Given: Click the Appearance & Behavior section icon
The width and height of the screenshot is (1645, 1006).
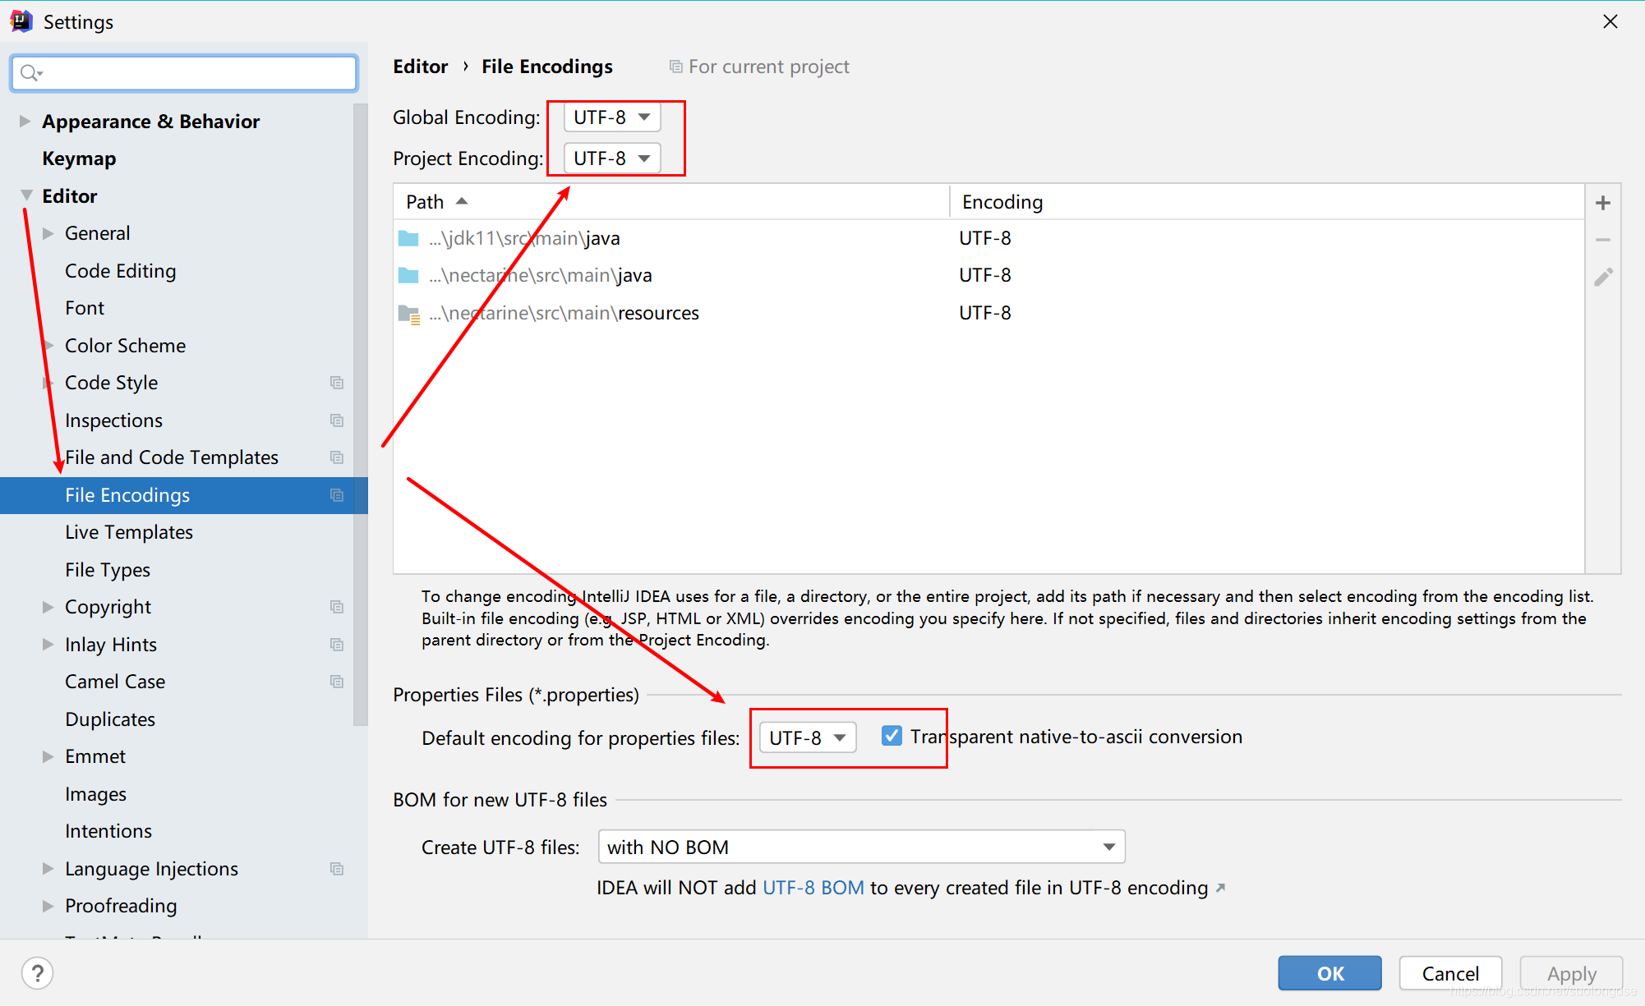Looking at the screenshot, I should click(x=25, y=121).
